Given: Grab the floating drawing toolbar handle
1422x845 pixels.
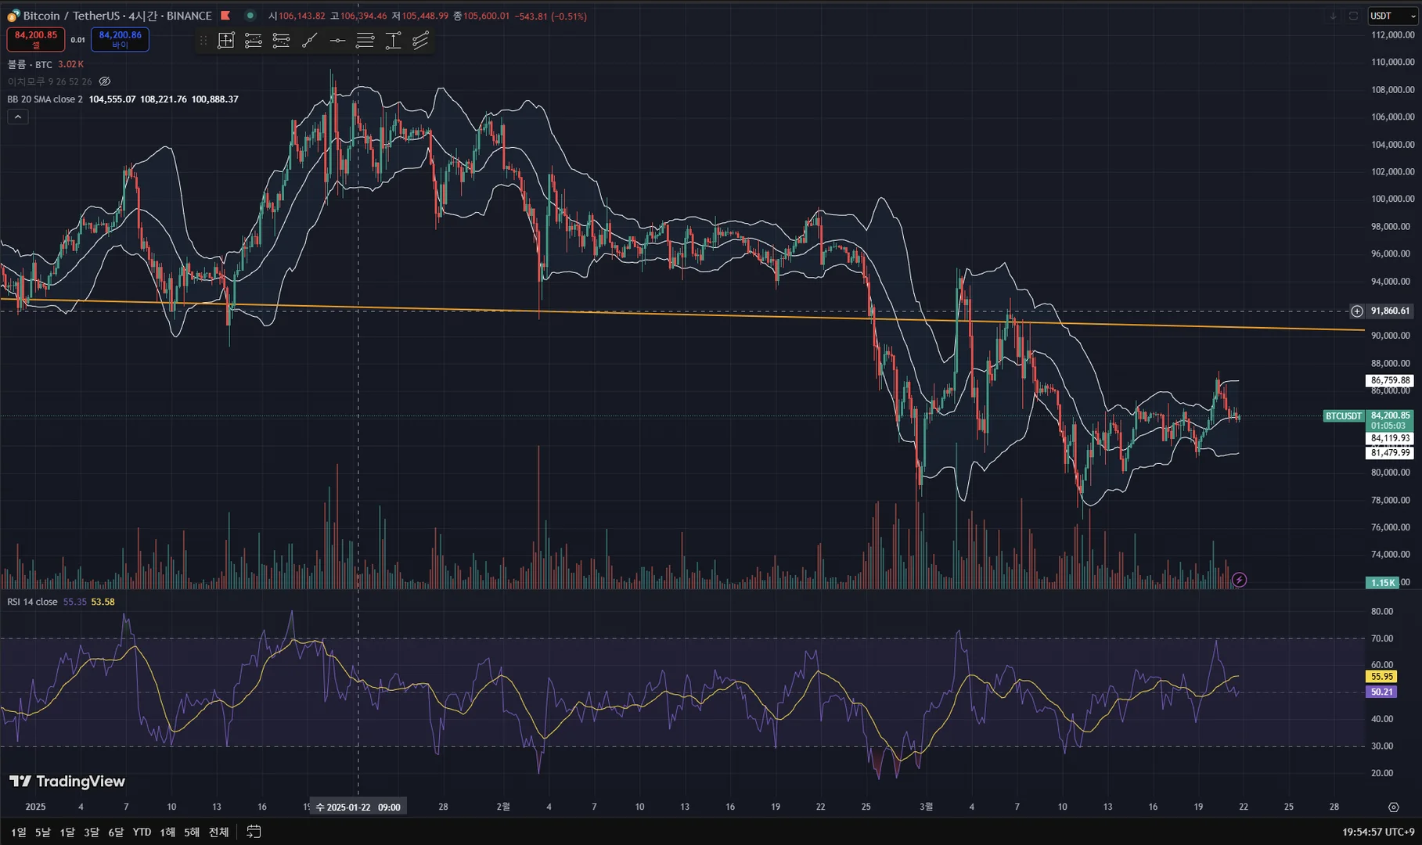Looking at the screenshot, I should tap(203, 41).
